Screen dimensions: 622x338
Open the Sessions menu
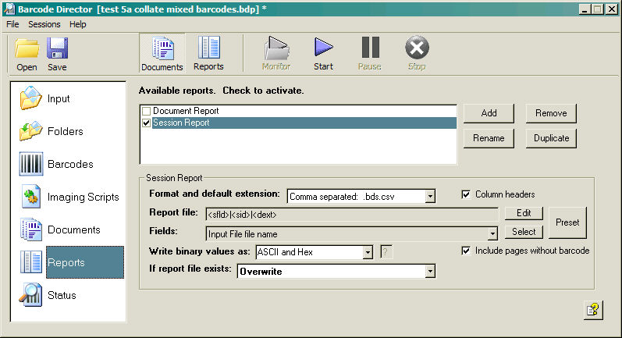(44, 24)
